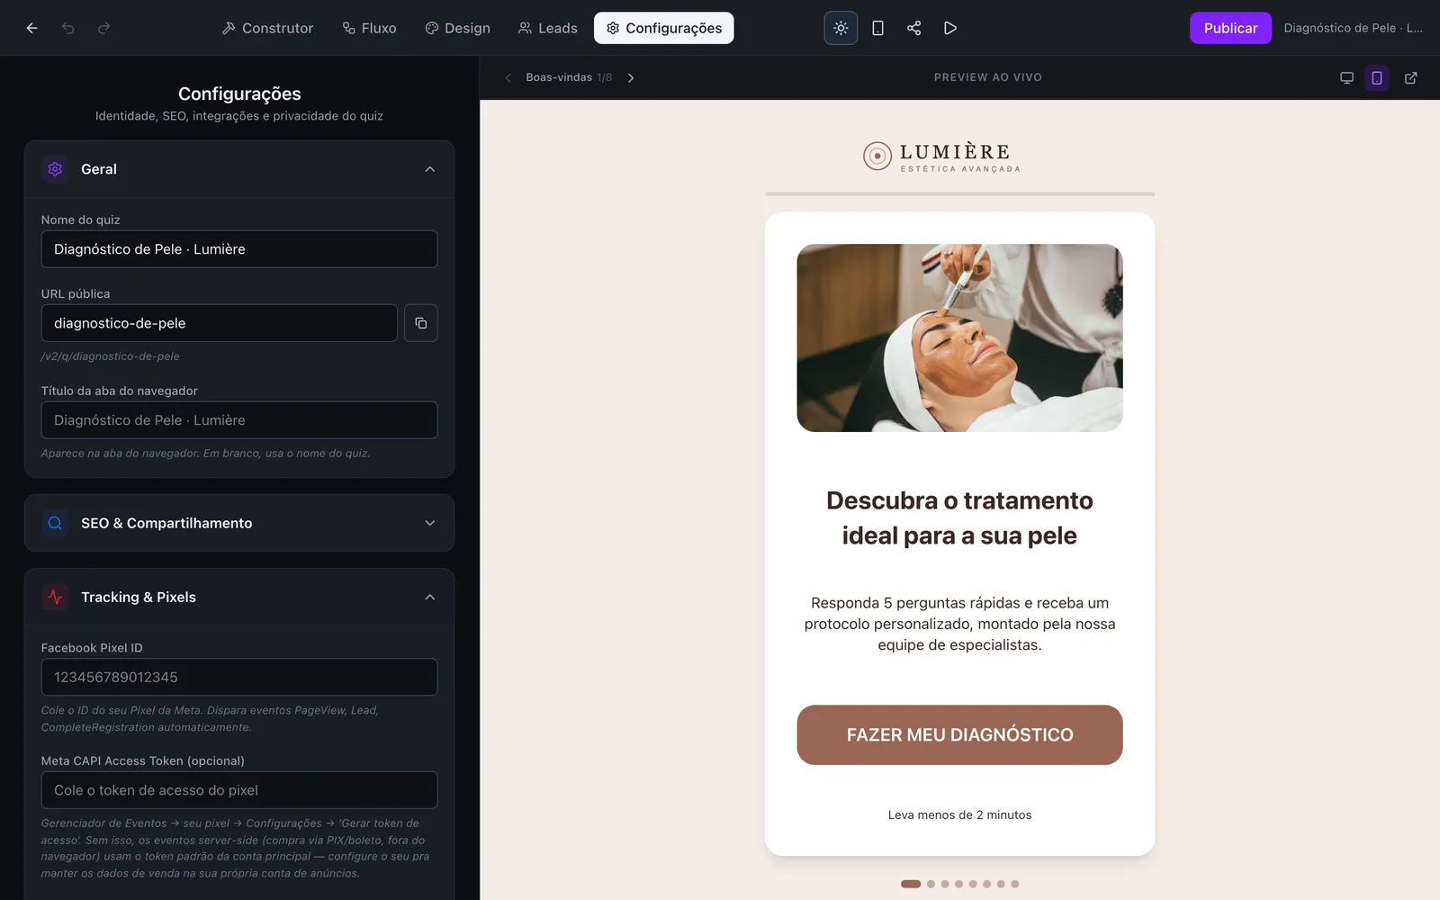
Task: Click the first progress dot indicator
Action: (911, 884)
